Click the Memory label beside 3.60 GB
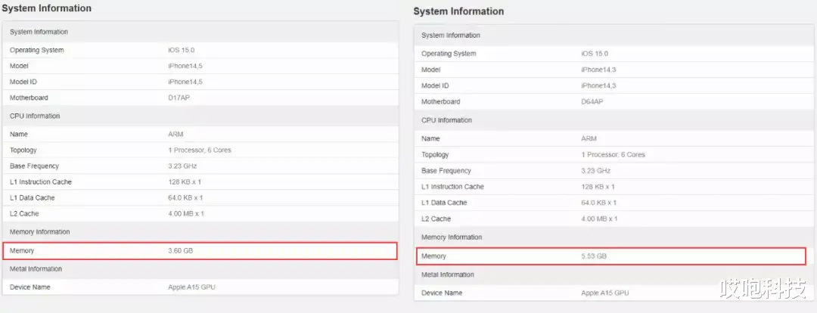 tap(22, 250)
